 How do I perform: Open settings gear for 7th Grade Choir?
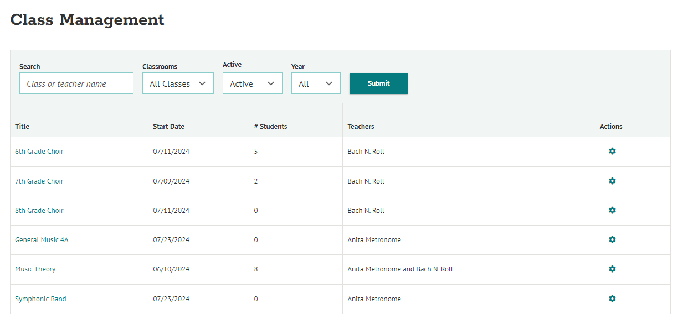click(x=612, y=181)
